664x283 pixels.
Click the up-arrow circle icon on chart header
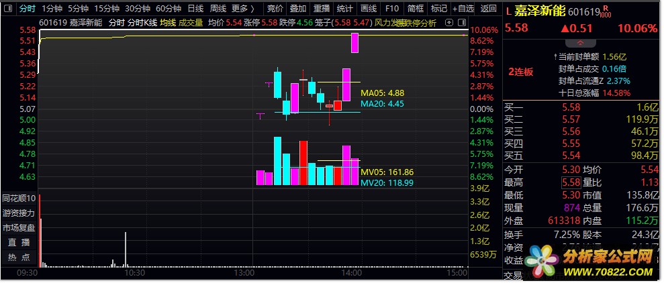tap(450, 23)
